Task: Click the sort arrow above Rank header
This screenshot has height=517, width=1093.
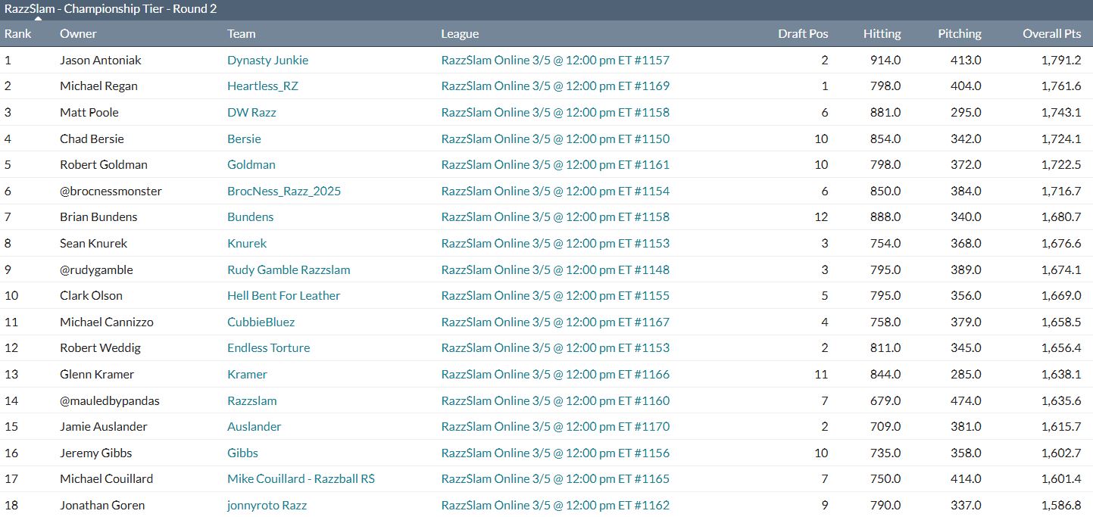Action: coord(37,18)
